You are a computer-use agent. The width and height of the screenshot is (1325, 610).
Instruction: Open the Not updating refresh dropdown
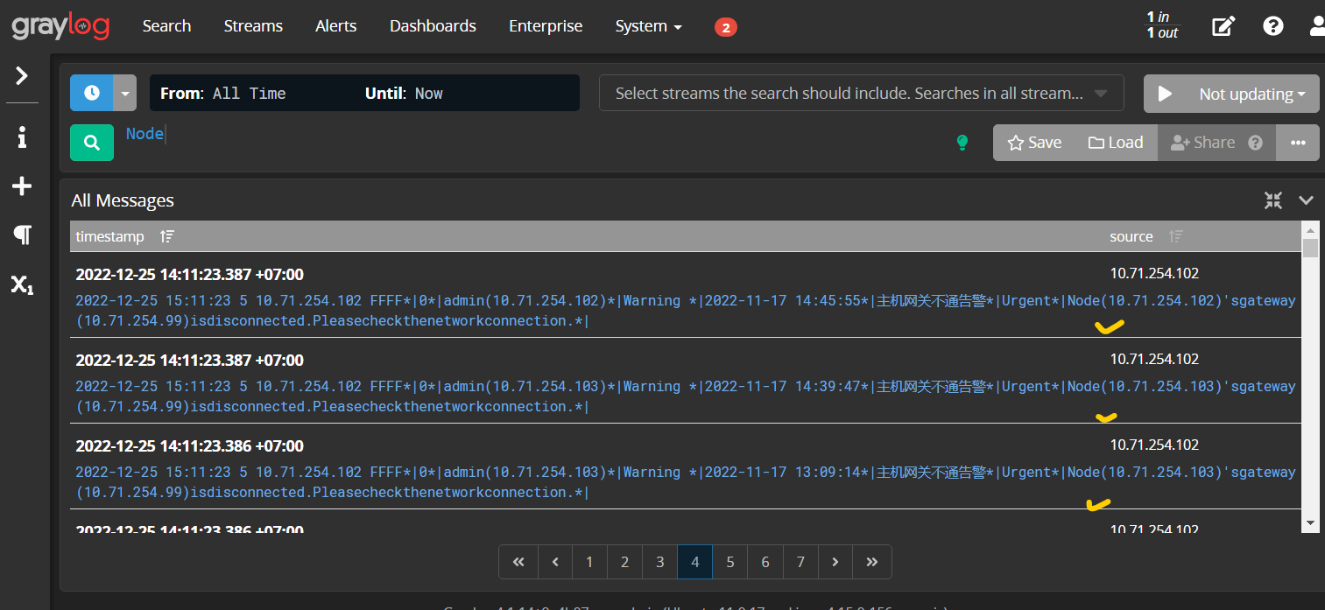pyautogui.click(x=1252, y=94)
